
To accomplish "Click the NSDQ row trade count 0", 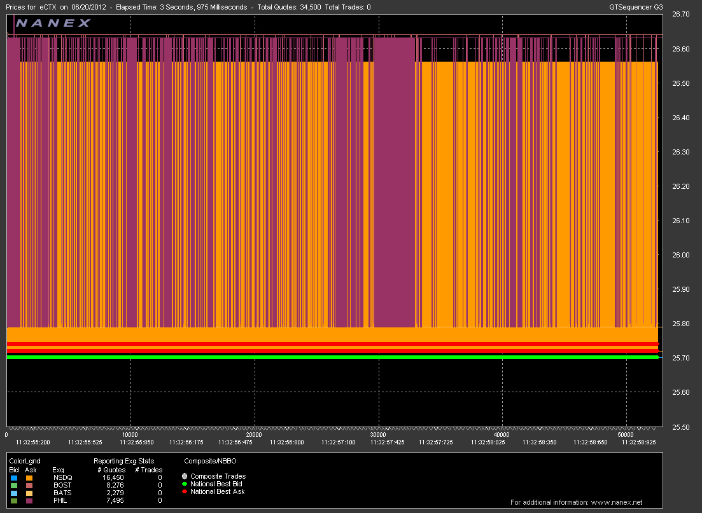I will (160, 477).
